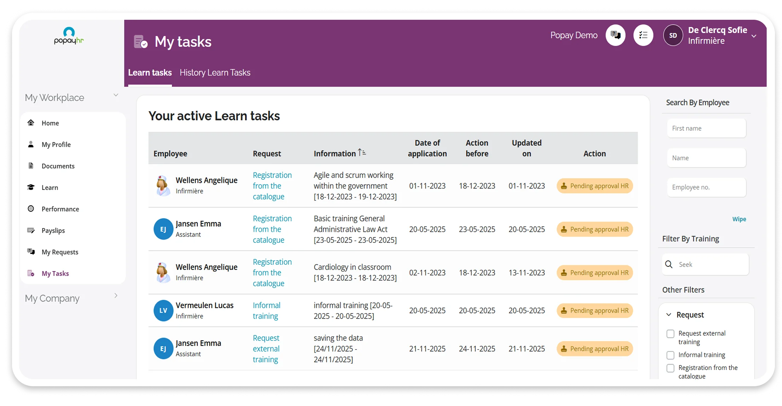Click the My Tasks sidebar icon

[x=31, y=273]
